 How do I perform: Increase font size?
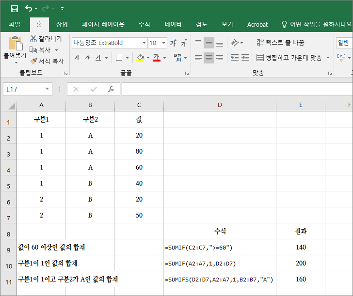pos(173,43)
